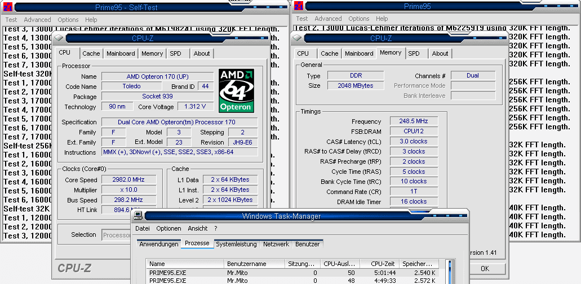Open Processor selection dropdown in left CPU-Z
The image size is (581, 284).
point(116,235)
